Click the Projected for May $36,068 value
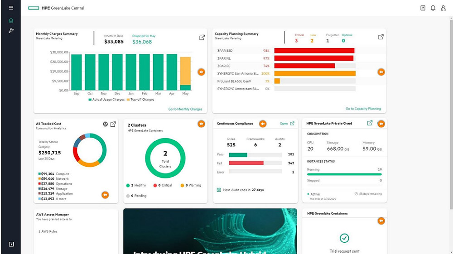The width and height of the screenshot is (453, 254). coord(142,42)
